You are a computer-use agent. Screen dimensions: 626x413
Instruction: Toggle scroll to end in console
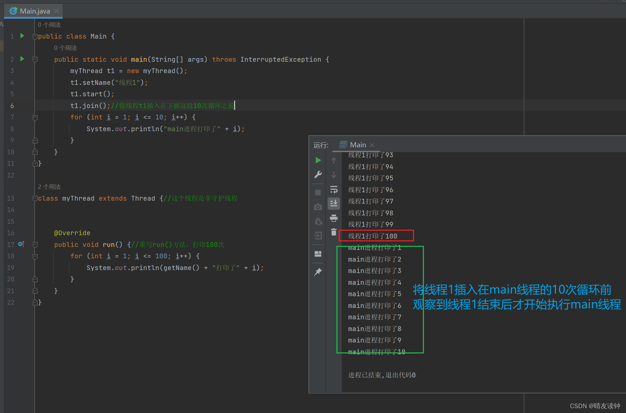pyautogui.click(x=334, y=203)
